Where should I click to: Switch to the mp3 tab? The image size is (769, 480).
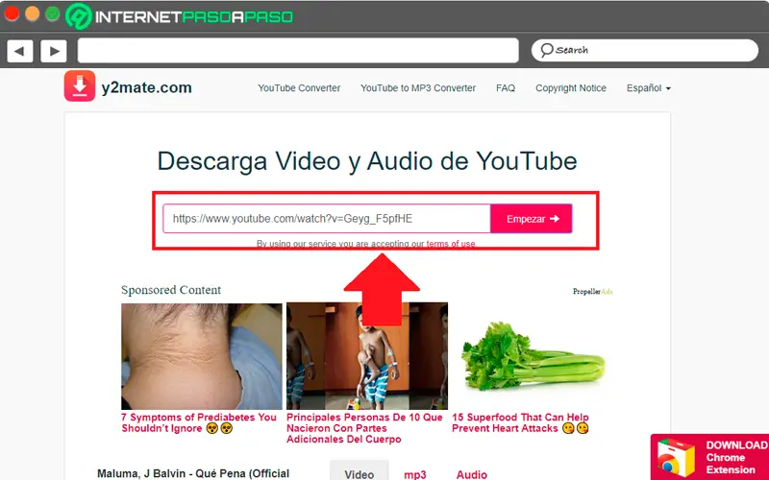pyautogui.click(x=415, y=474)
